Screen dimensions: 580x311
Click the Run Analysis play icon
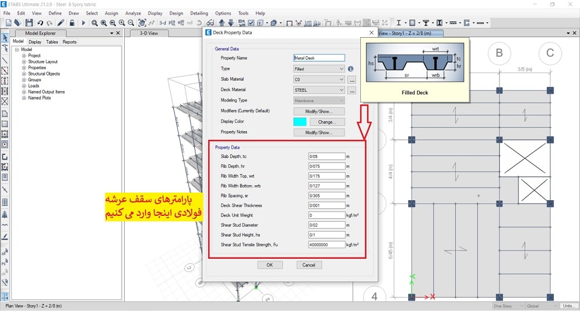(x=83, y=23)
